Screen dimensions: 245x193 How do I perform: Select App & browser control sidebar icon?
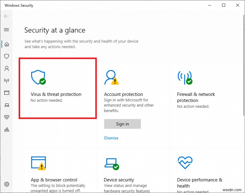tap(6, 93)
